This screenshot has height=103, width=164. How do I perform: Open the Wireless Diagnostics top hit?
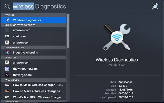pos(34,20)
